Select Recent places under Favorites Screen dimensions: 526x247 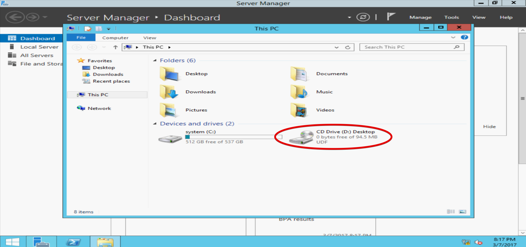(106, 81)
